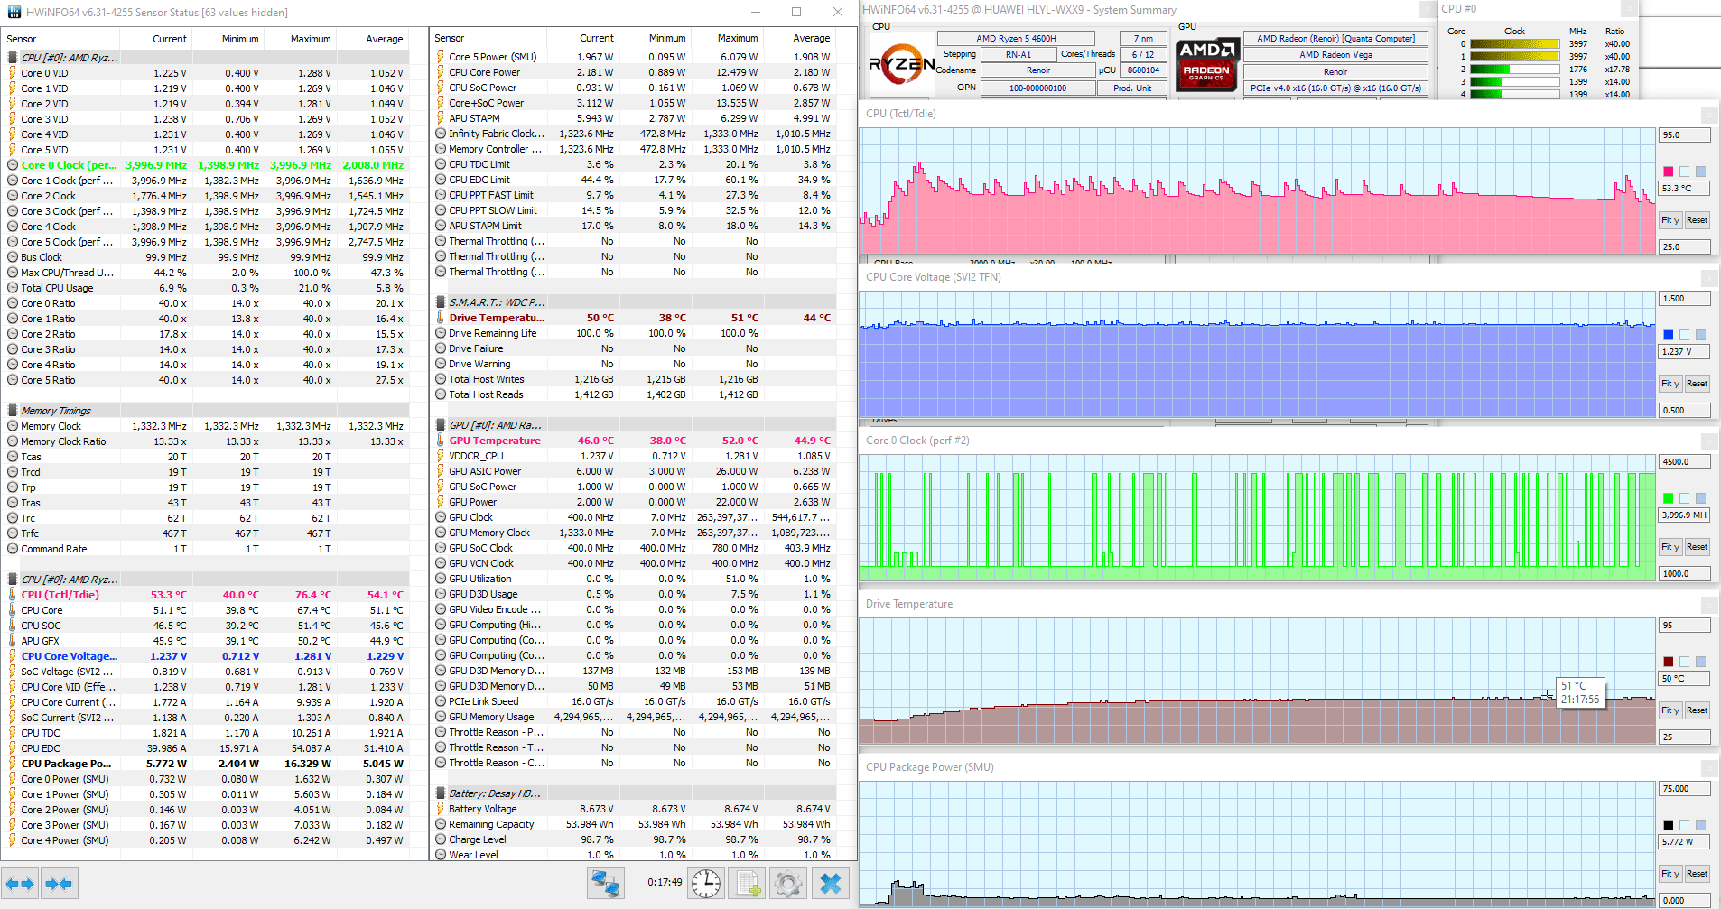Click the 1.500 maximum field of Core Voltage graph
The height and width of the screenshot is (909, 1721).
coord(1685,299)
